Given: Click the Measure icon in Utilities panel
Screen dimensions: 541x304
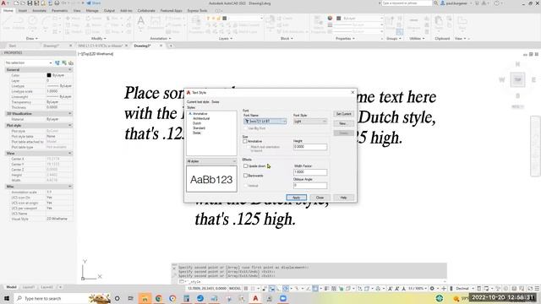Looking at the screenshot, I should (413, 23).
